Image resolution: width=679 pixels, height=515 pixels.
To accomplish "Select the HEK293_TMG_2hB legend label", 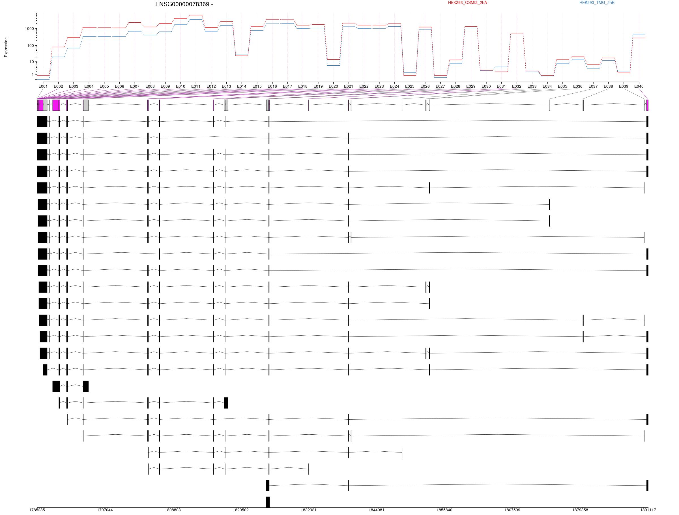I will click(x=597, y=3).
